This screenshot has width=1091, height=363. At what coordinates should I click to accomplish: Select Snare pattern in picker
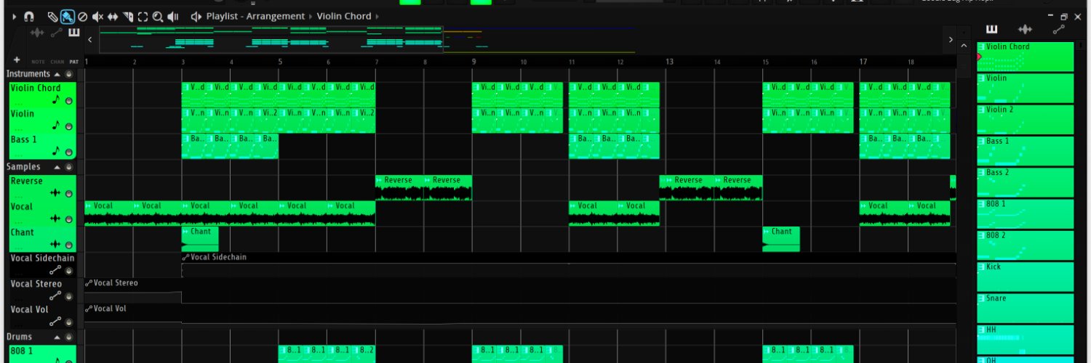pos(1026,308)
